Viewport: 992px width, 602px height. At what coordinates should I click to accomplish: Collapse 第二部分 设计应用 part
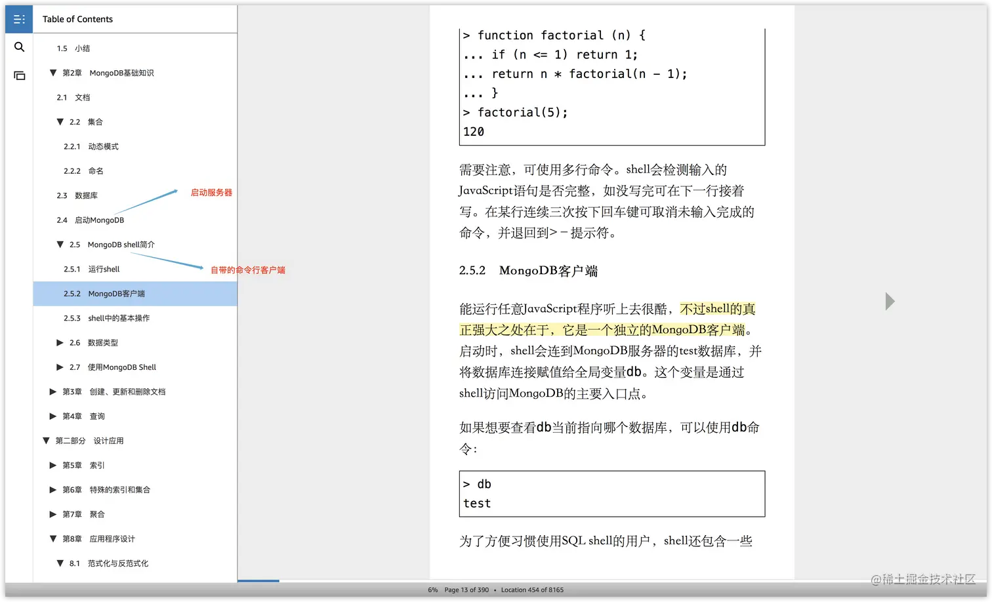click(46, 441)
